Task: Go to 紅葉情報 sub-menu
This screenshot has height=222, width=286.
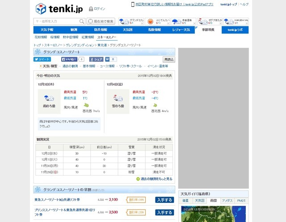Action: (x=88, y=37)
